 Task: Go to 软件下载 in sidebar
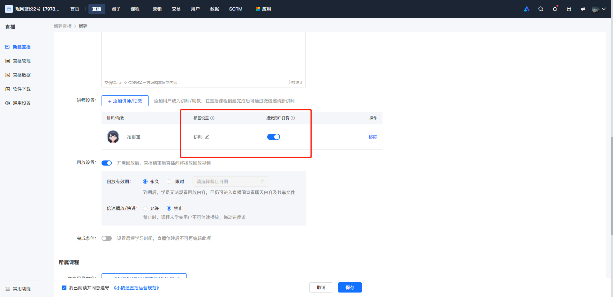coord(22,89)
